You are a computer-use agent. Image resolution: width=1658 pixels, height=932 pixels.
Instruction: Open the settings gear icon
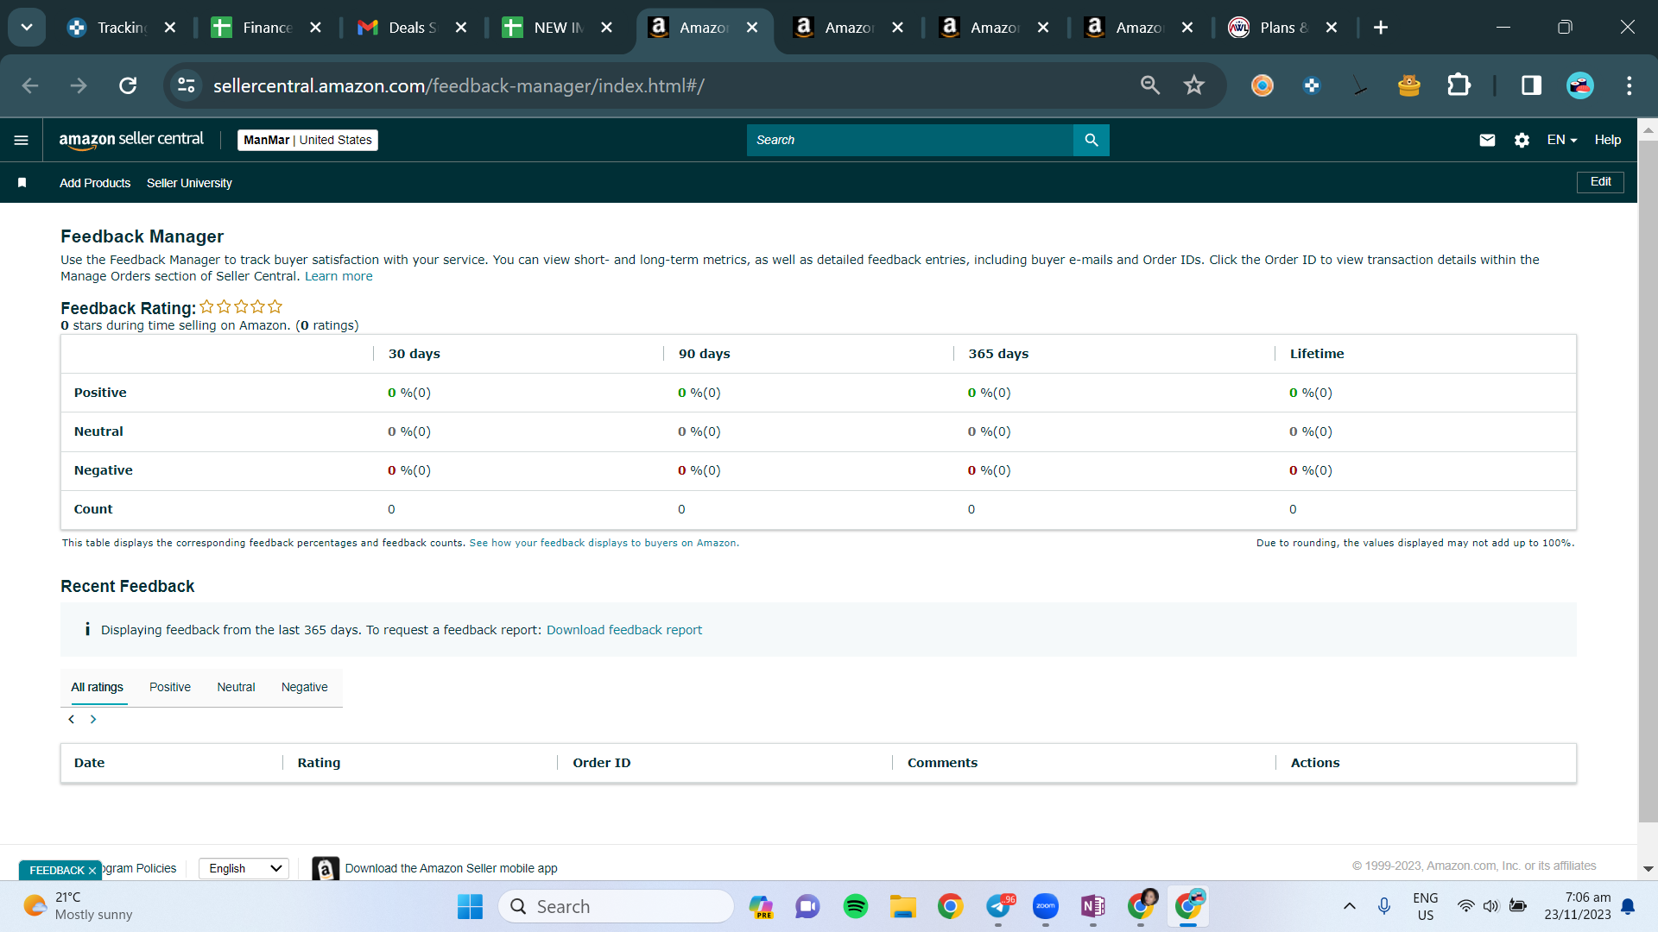tap(1522, 140)
